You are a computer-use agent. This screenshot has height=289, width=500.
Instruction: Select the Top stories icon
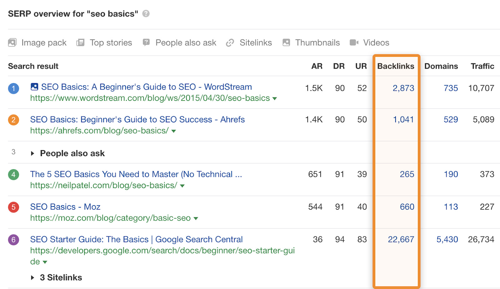point(81,42)
